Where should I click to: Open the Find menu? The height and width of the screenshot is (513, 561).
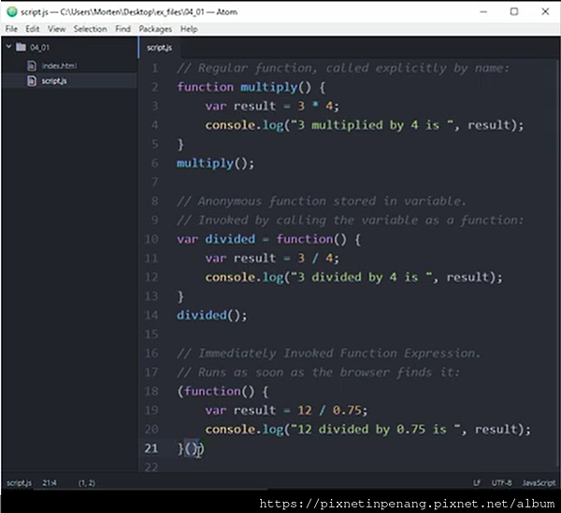tap(122, 29)
